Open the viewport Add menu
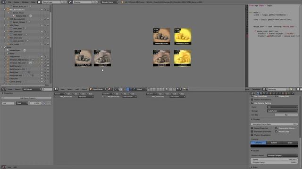The image size is (302, 169). tap(77, 89)
